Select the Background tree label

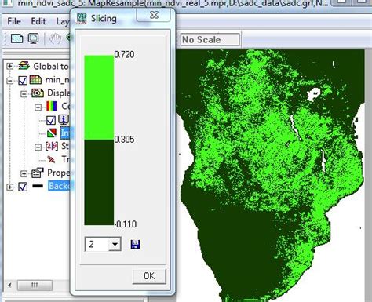(59, 186)
